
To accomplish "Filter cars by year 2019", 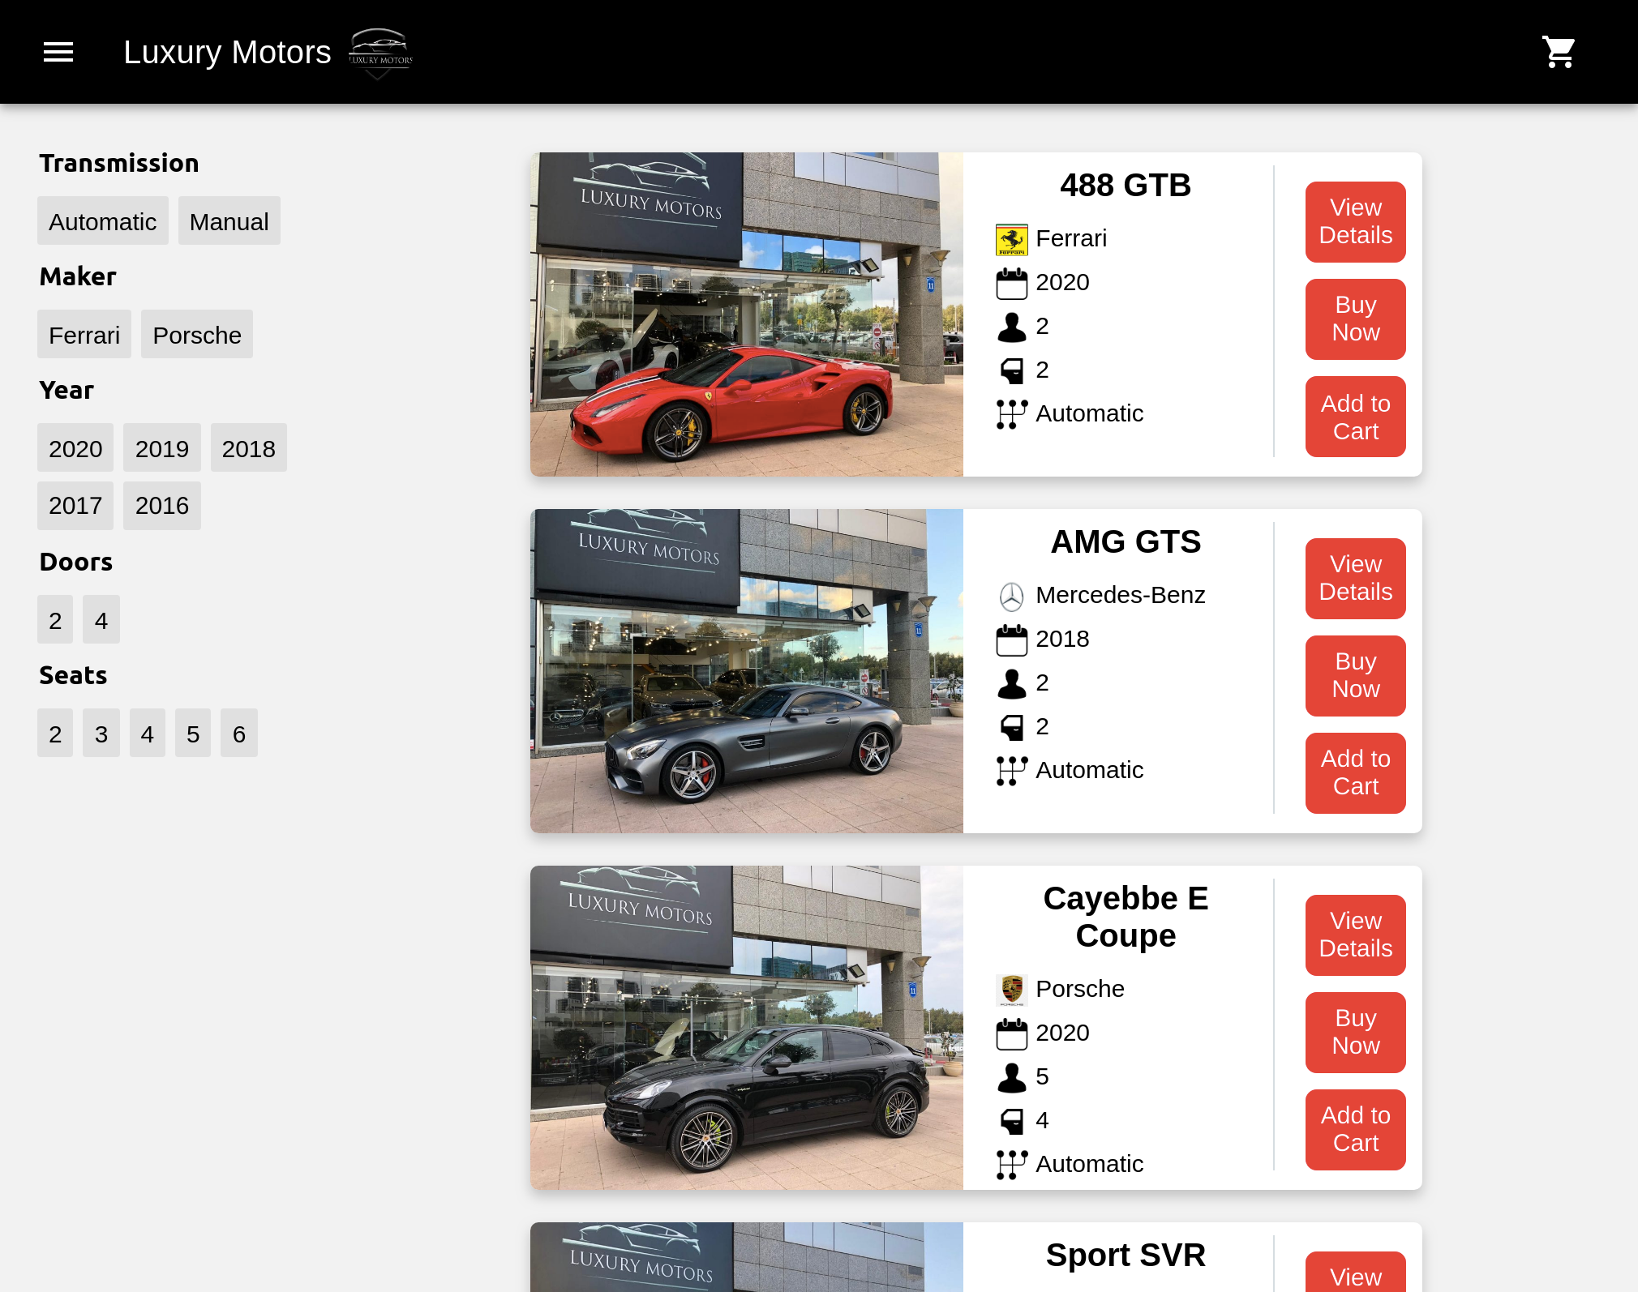I will [162, 447].
